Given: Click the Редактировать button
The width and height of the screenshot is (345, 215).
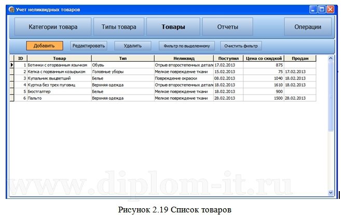Looking at the screenshot, I should [89, 46].
